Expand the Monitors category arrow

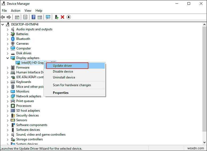pos(8,92)
